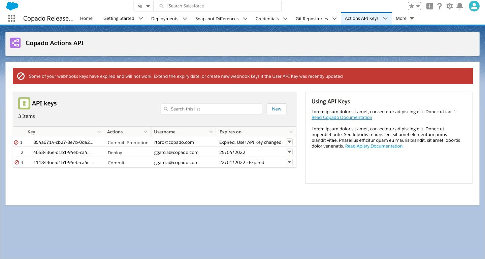Open the Setup gear menu
This screenshot has width=485, height=259.
(450, 6)
